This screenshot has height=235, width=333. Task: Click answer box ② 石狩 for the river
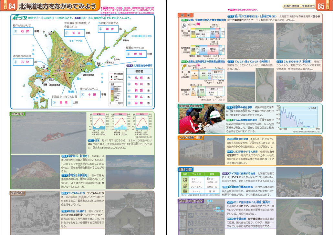coord(23,62)
